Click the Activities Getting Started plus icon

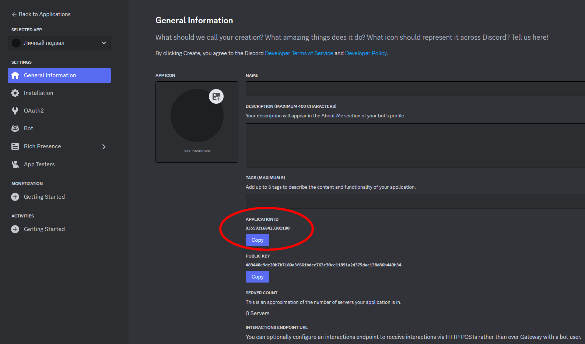tap(15, 229)
